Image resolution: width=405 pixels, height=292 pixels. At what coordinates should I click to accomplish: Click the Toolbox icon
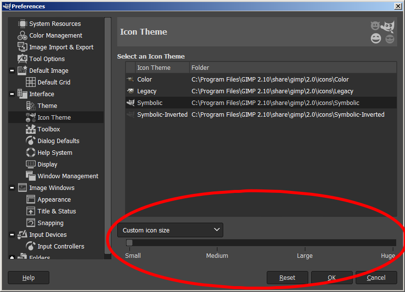pyautogui.click(x=30, y=129)
